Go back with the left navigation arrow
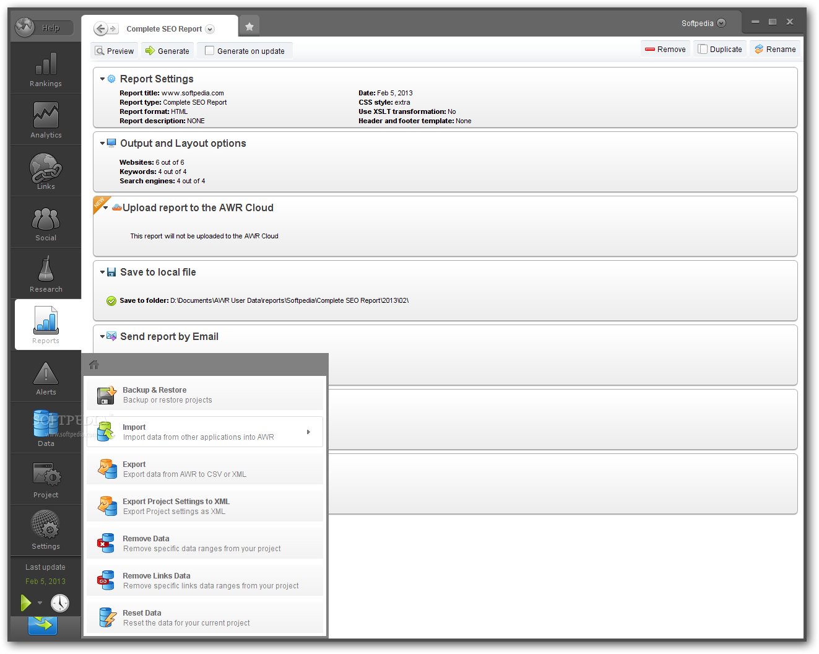819x654 pixels. [x=100, y=28]
